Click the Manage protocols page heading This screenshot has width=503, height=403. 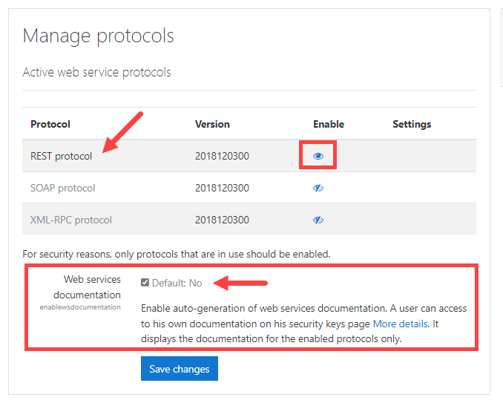click(99, 35)
